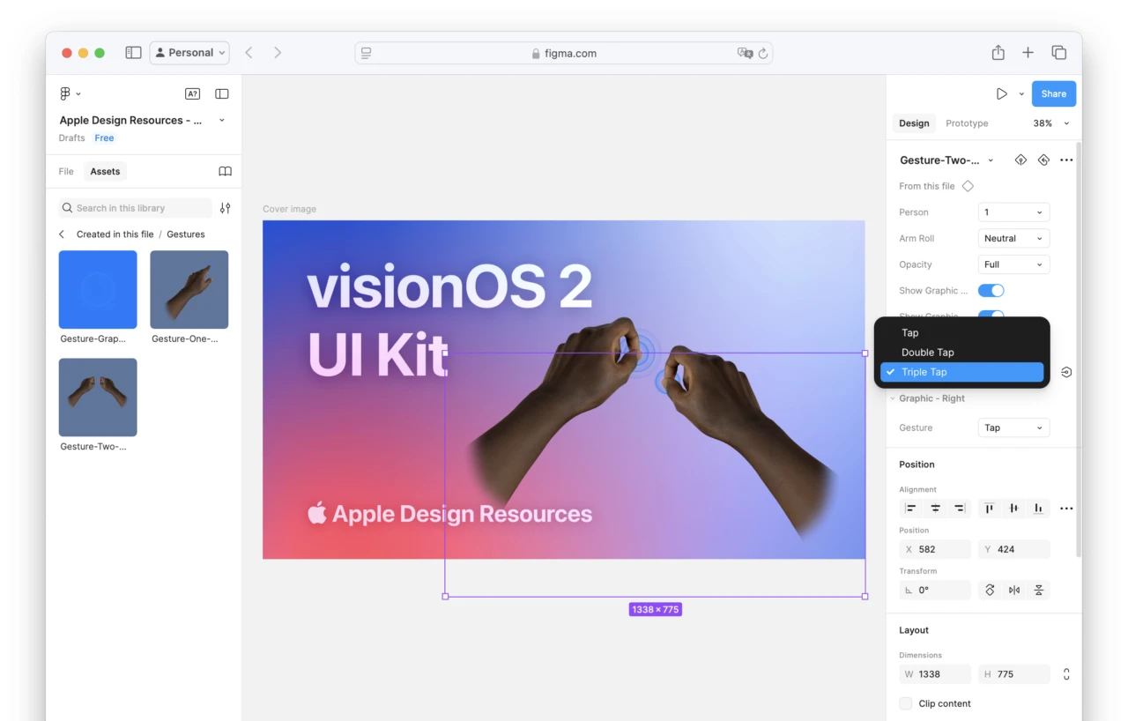This screenshot has height=721, width=1128.
Task: Click the apply variable icon right of the Triple Tap menu
Action: [x=1066, y=372]
